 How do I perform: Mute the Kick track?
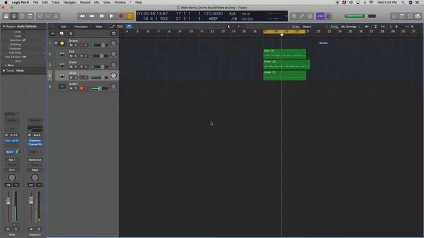(x=71, y=56)
